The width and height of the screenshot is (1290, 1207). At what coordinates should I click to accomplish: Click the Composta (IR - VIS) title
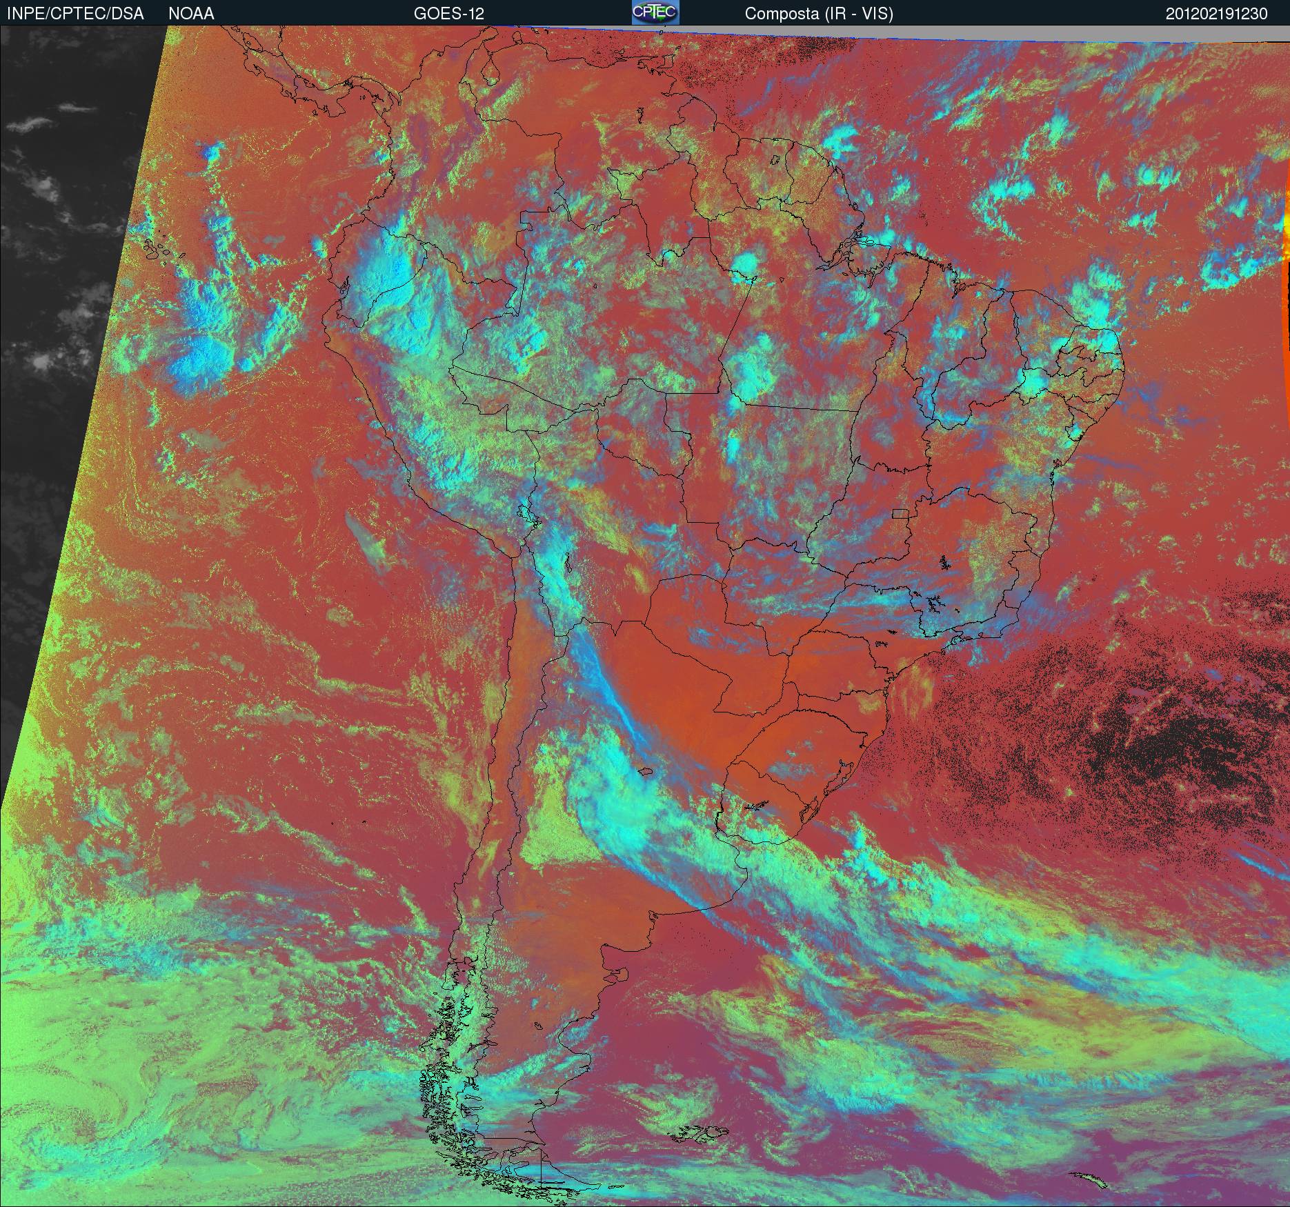[x=819, y=14]
